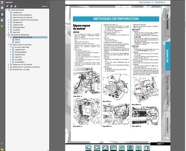The height and width of the screenshot is (151, 186).
Task: Open the DEPOSE bookmark entry
Action: point(17,40)
